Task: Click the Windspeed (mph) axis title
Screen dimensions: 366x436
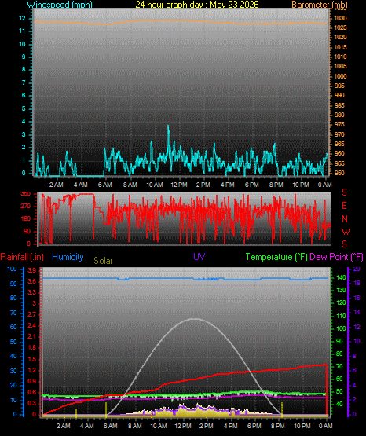Action: (60, 5)
